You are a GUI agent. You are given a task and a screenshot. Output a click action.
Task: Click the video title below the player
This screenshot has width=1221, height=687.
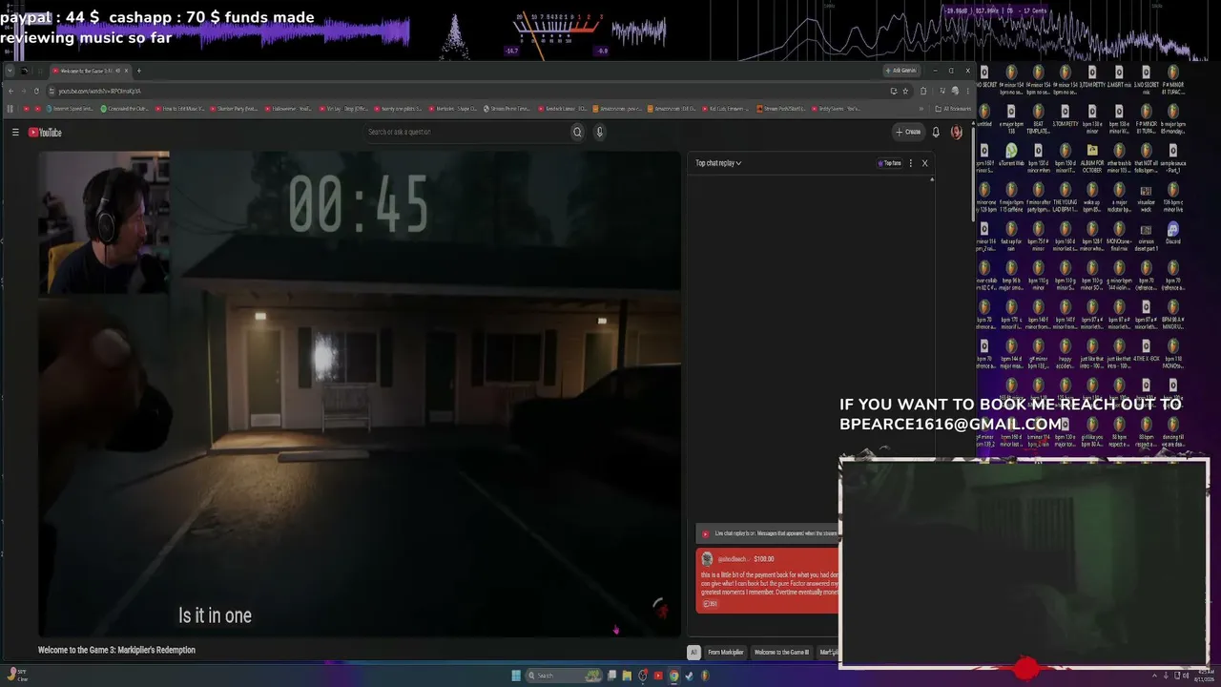tap(116, 650)
